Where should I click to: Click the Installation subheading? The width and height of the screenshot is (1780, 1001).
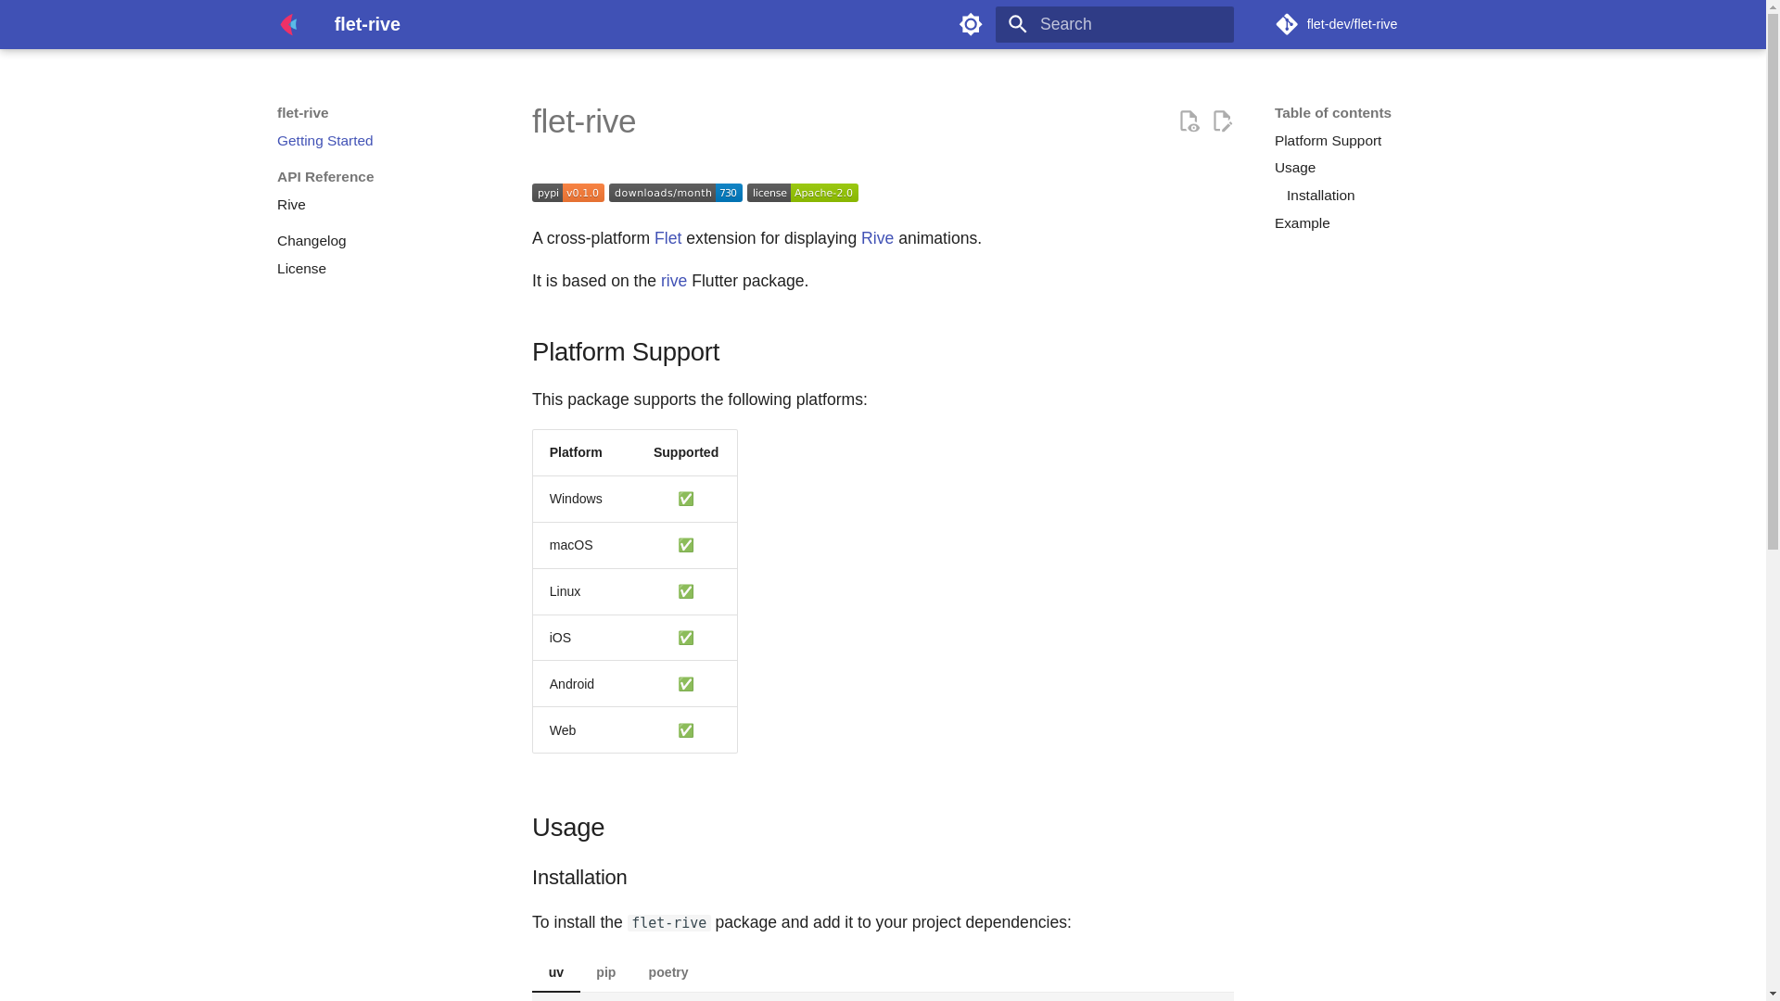[x=579, y=878]
